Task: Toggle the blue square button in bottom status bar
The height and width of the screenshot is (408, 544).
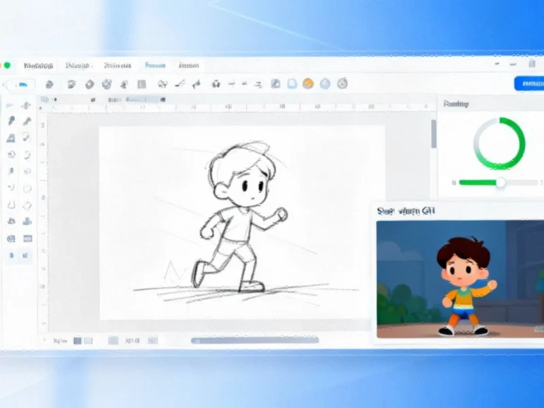Action: click(78, 340)
